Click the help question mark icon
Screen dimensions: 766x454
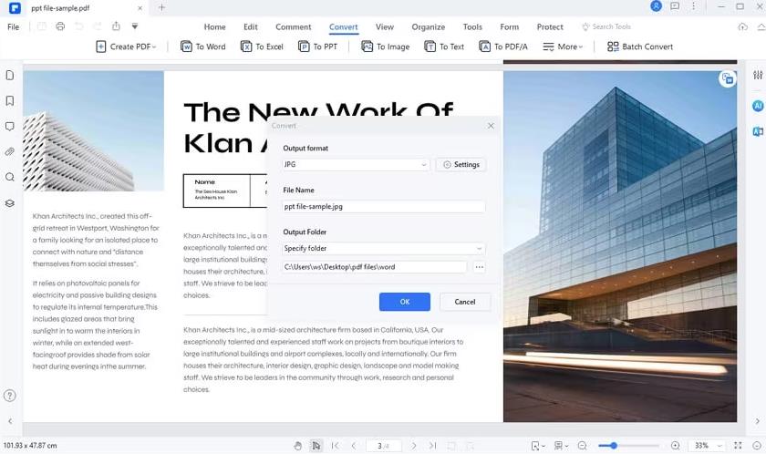(x=10, y=396)
